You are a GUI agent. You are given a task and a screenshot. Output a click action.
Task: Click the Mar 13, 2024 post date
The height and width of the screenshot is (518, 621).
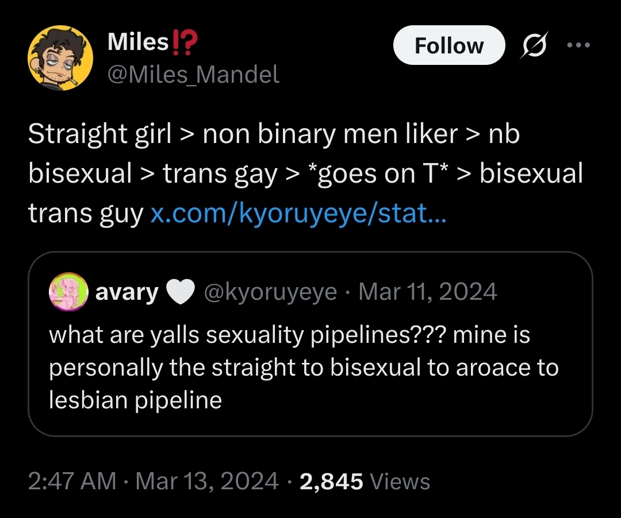tap(207, 482)
